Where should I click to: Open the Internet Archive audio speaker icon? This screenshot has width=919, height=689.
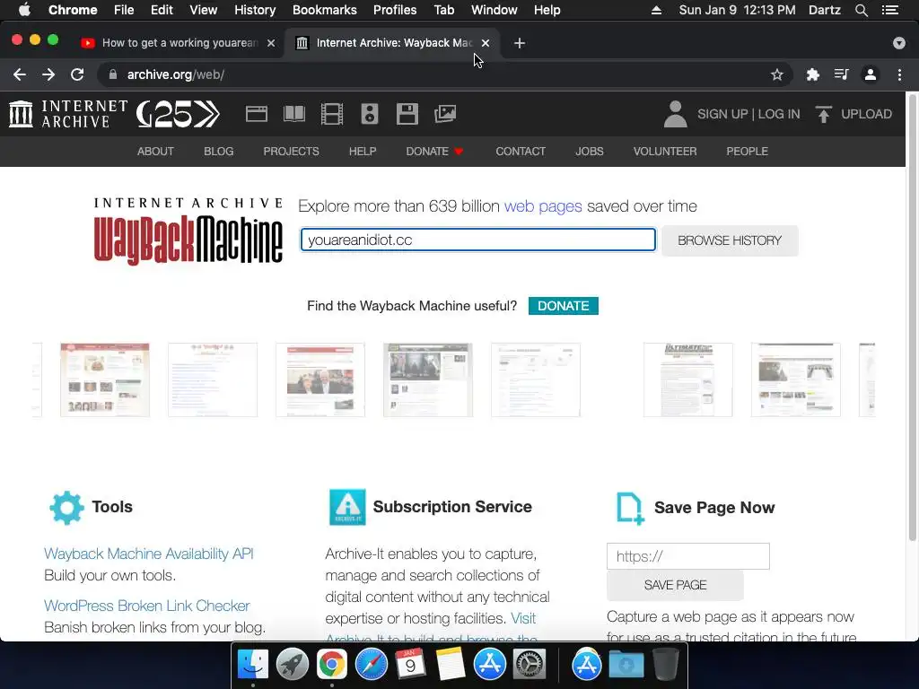(369, 114)
